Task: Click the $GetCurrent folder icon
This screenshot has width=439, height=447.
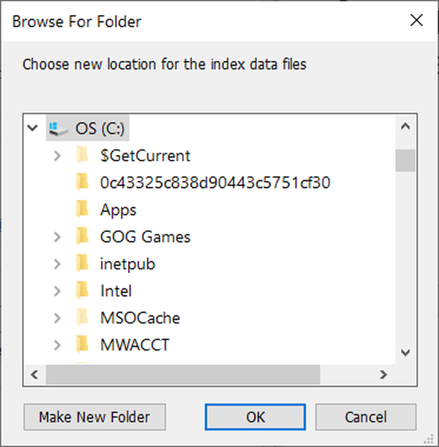Action: [83, 155]
